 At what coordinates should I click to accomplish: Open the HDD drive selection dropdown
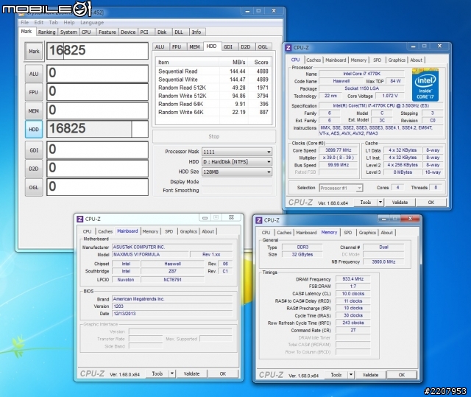(x=237, y=162)
